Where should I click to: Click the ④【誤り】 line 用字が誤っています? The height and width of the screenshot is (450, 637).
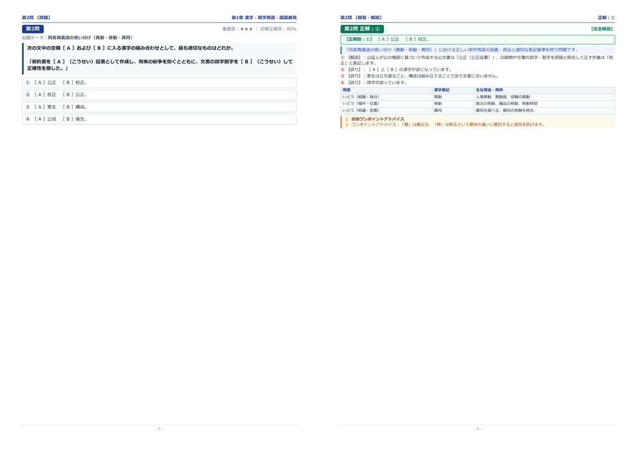tap(374, 83)
